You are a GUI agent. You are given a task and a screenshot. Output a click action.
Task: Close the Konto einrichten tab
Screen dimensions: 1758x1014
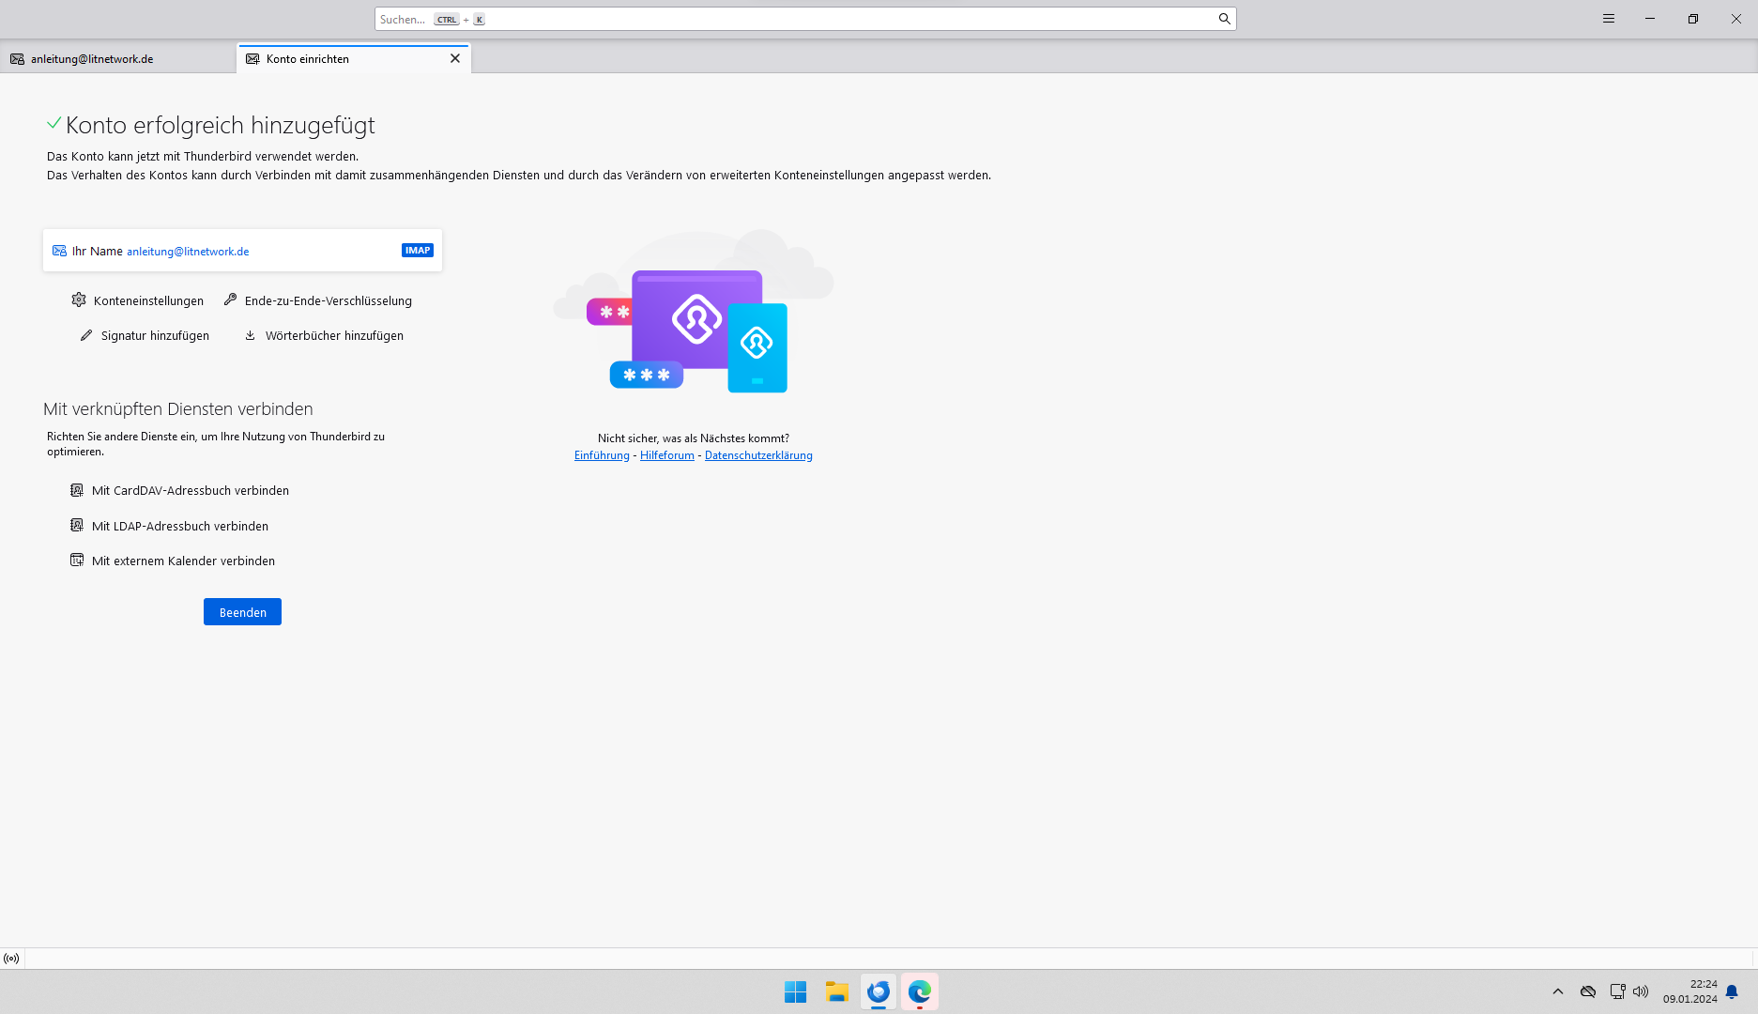pos(455,58)
